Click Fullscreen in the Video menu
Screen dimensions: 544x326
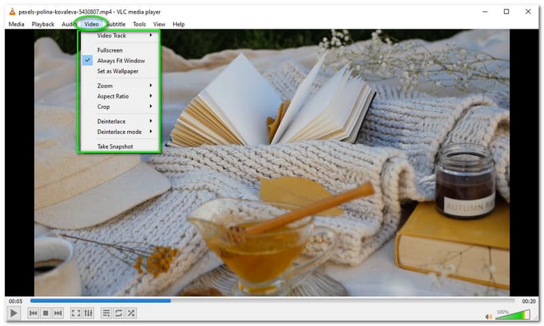pos(110,50)
